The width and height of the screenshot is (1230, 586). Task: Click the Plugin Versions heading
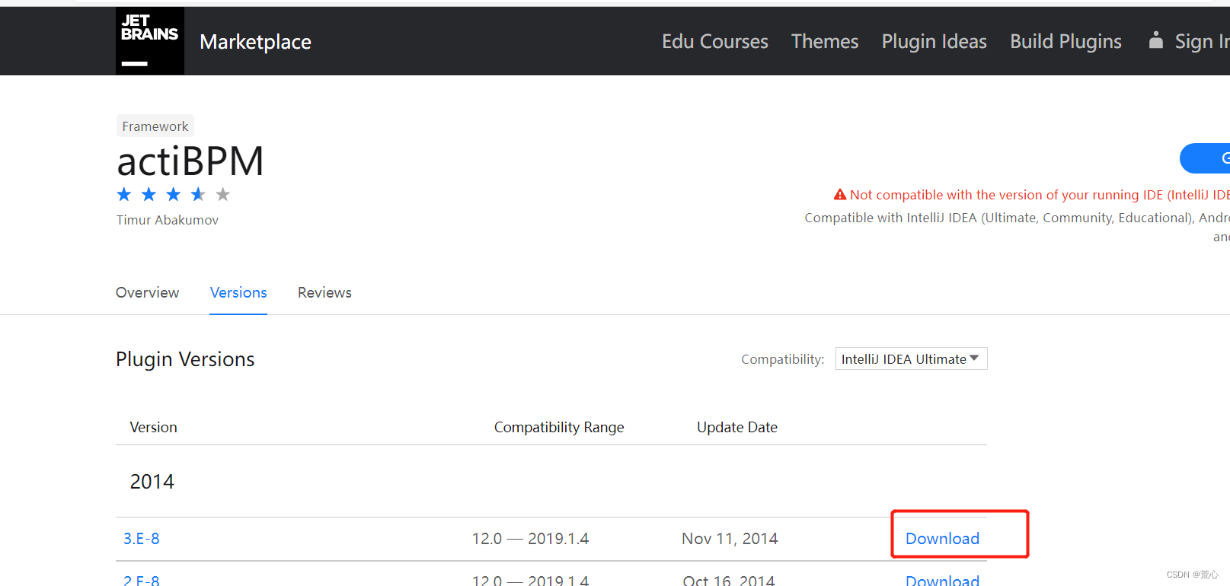pos(185,359)
